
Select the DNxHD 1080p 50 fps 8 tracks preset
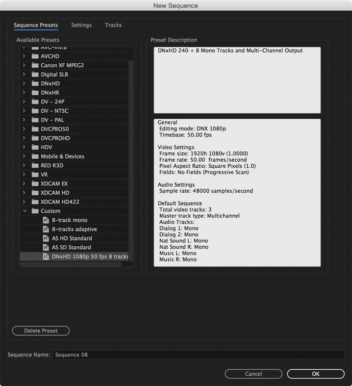point(74,256)
